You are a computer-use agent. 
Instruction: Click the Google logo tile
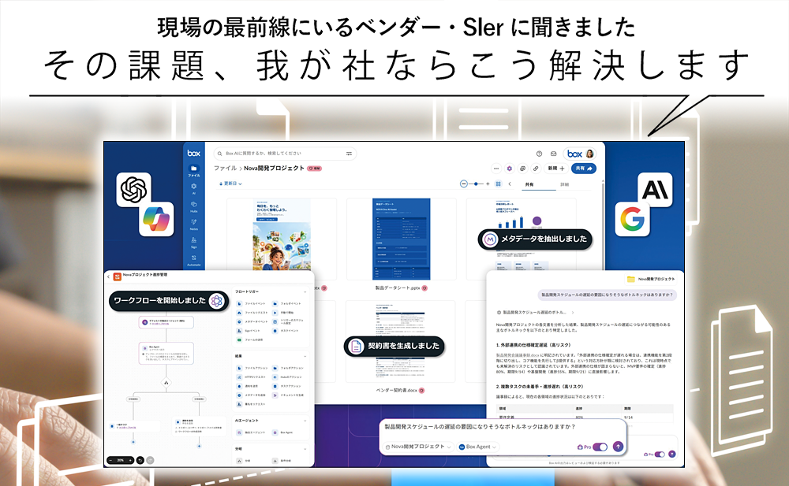pos(633,220)
